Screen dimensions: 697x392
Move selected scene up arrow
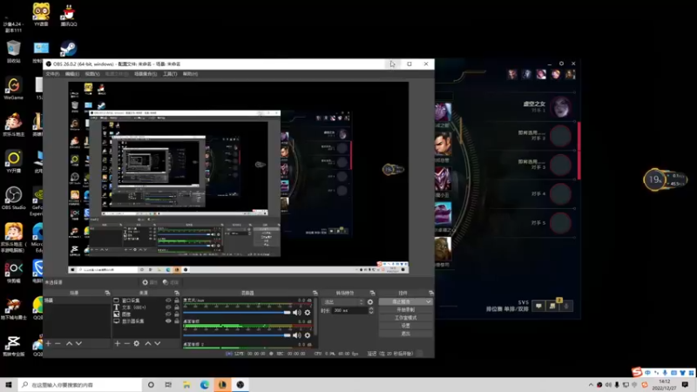tap(70, 343)
